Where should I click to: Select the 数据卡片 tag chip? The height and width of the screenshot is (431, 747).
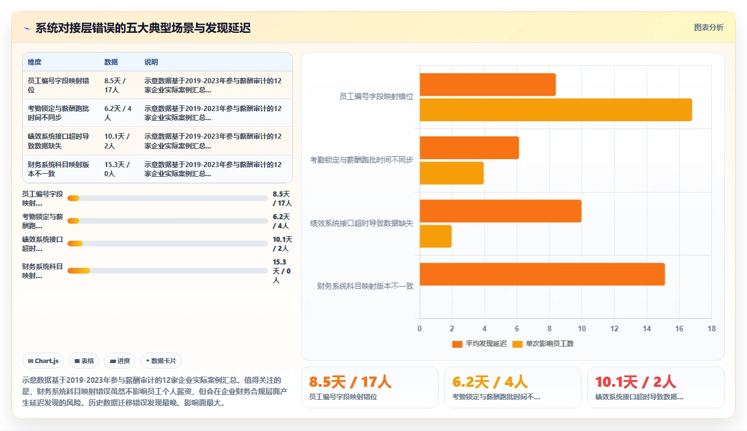tap(161, 361)
